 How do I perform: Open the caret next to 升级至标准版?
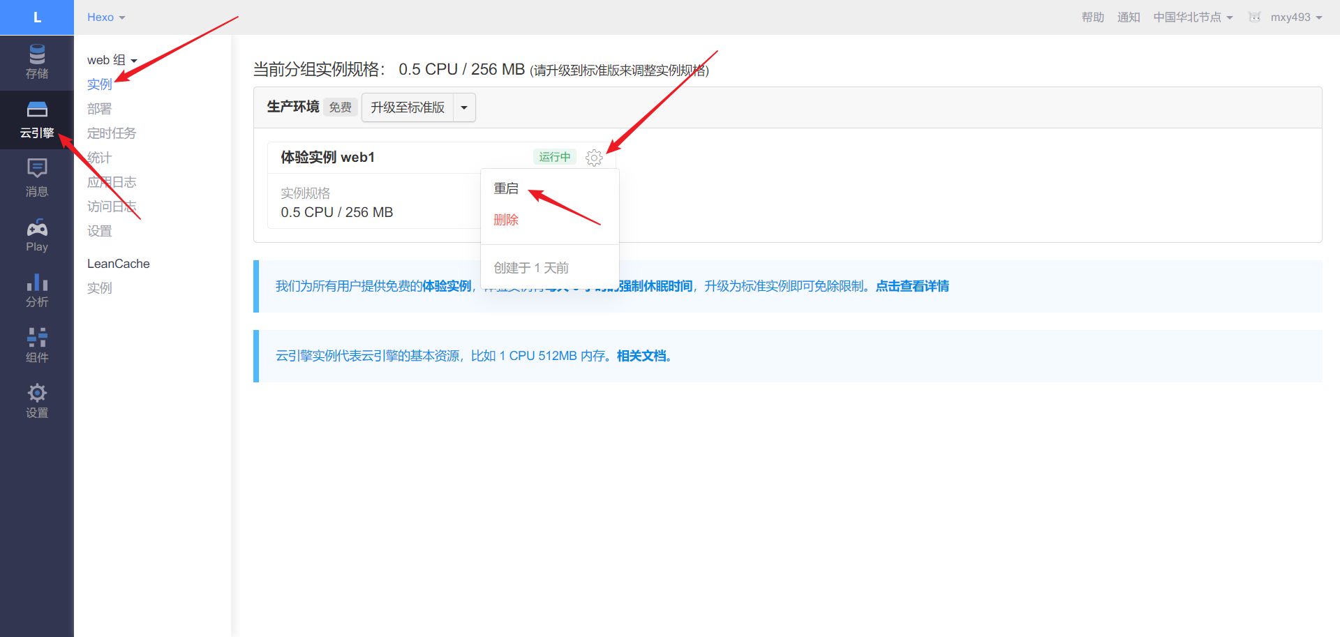coord(464,107)
